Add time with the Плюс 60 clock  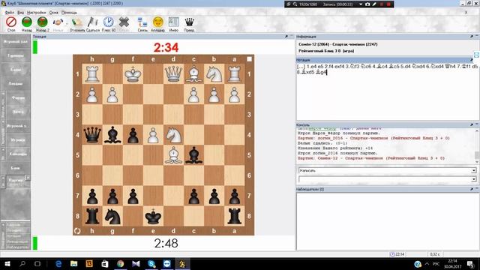pos(108,22)
